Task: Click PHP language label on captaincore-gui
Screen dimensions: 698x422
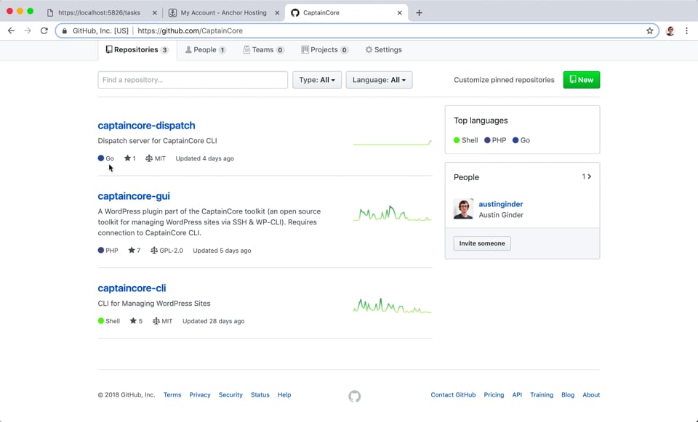Action: pos(108,251)
